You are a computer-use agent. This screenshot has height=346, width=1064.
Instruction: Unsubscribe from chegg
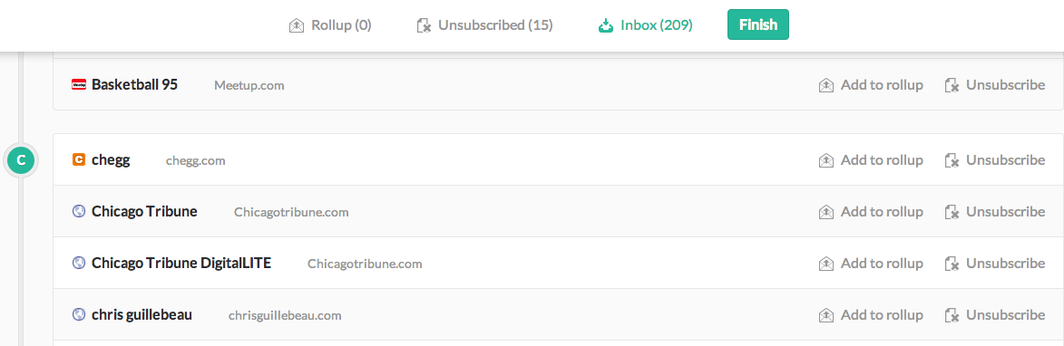(x=995, y=159)
